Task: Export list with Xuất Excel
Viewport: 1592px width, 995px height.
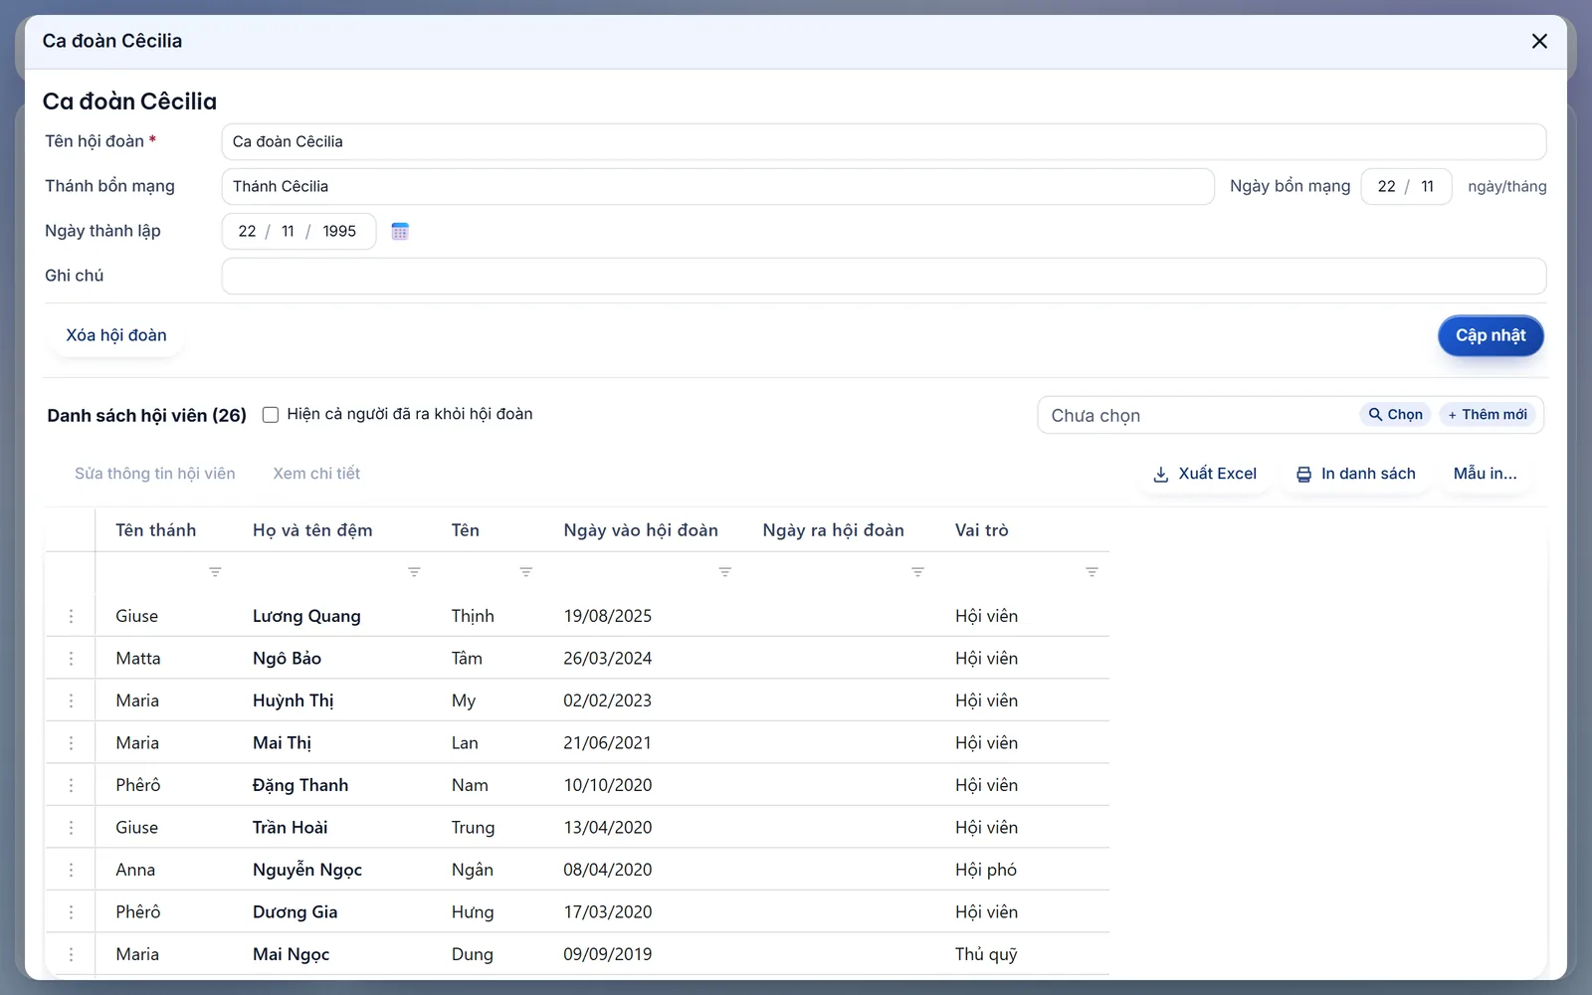Action: point(1204,474)
